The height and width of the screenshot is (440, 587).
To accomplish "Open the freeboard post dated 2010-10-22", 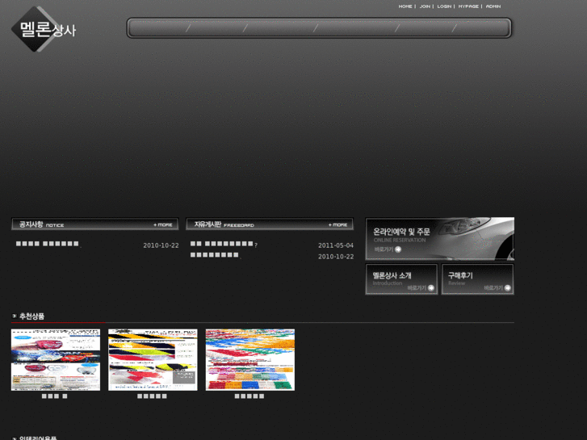I will [x=215, y=255].
